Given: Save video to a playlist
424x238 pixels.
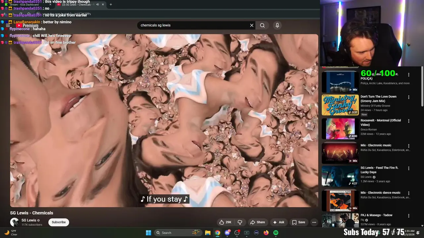Looking at the screenshot, I should 298,222.
